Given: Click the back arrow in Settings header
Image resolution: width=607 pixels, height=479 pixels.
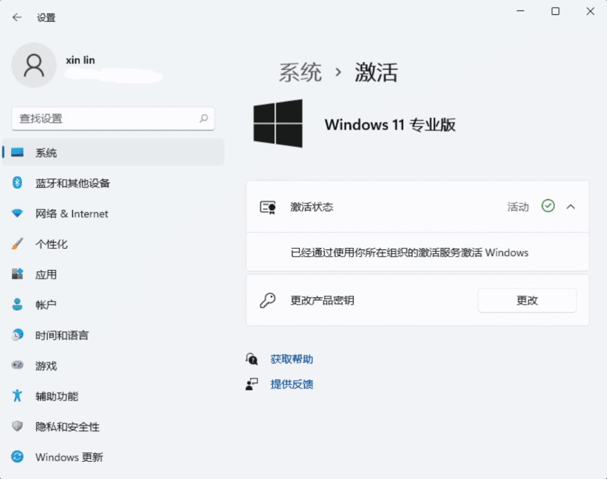Looking at the screenshot, I should point(17,17).
